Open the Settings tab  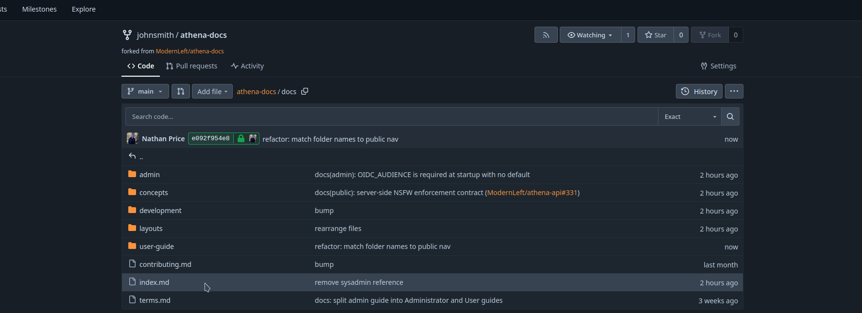click(718, 66)
